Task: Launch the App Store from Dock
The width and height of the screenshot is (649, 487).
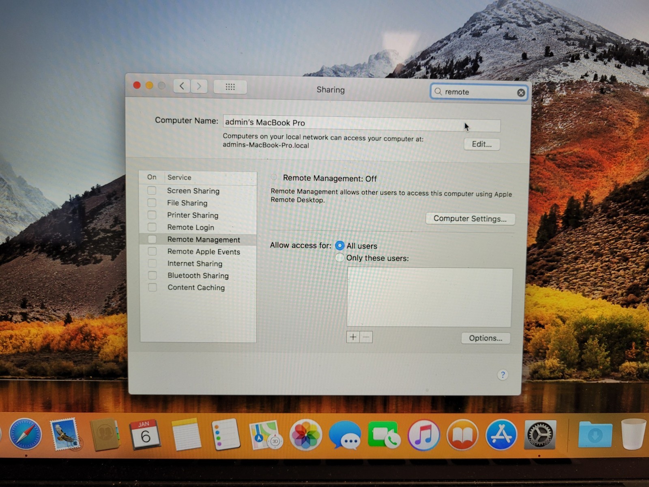Action: coord(501,435)
